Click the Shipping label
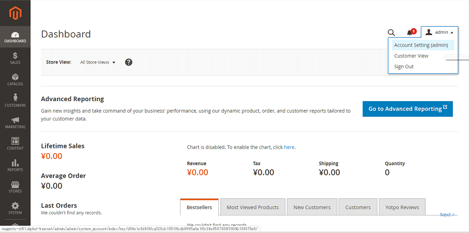This screenshot has width=469, height=233. pyautogui.click(x=328, y=163)
